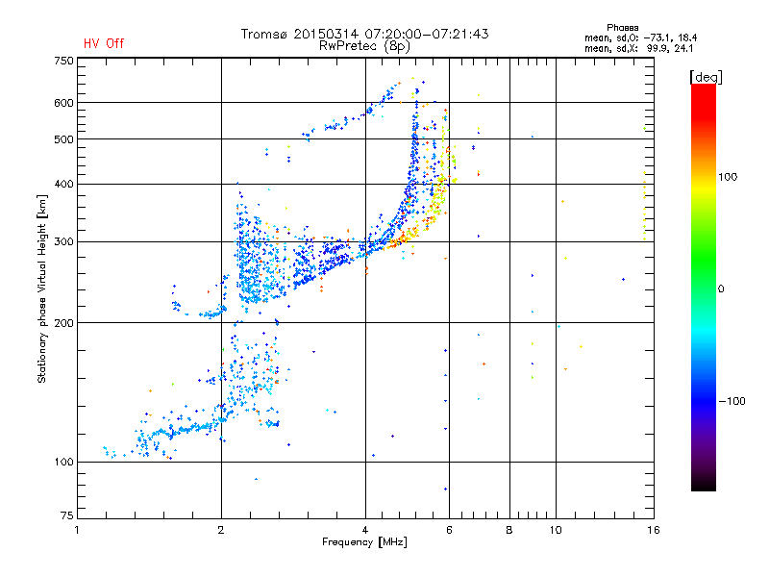
Task: Click the y-axis tick label '750'
Action: (63, 61)
